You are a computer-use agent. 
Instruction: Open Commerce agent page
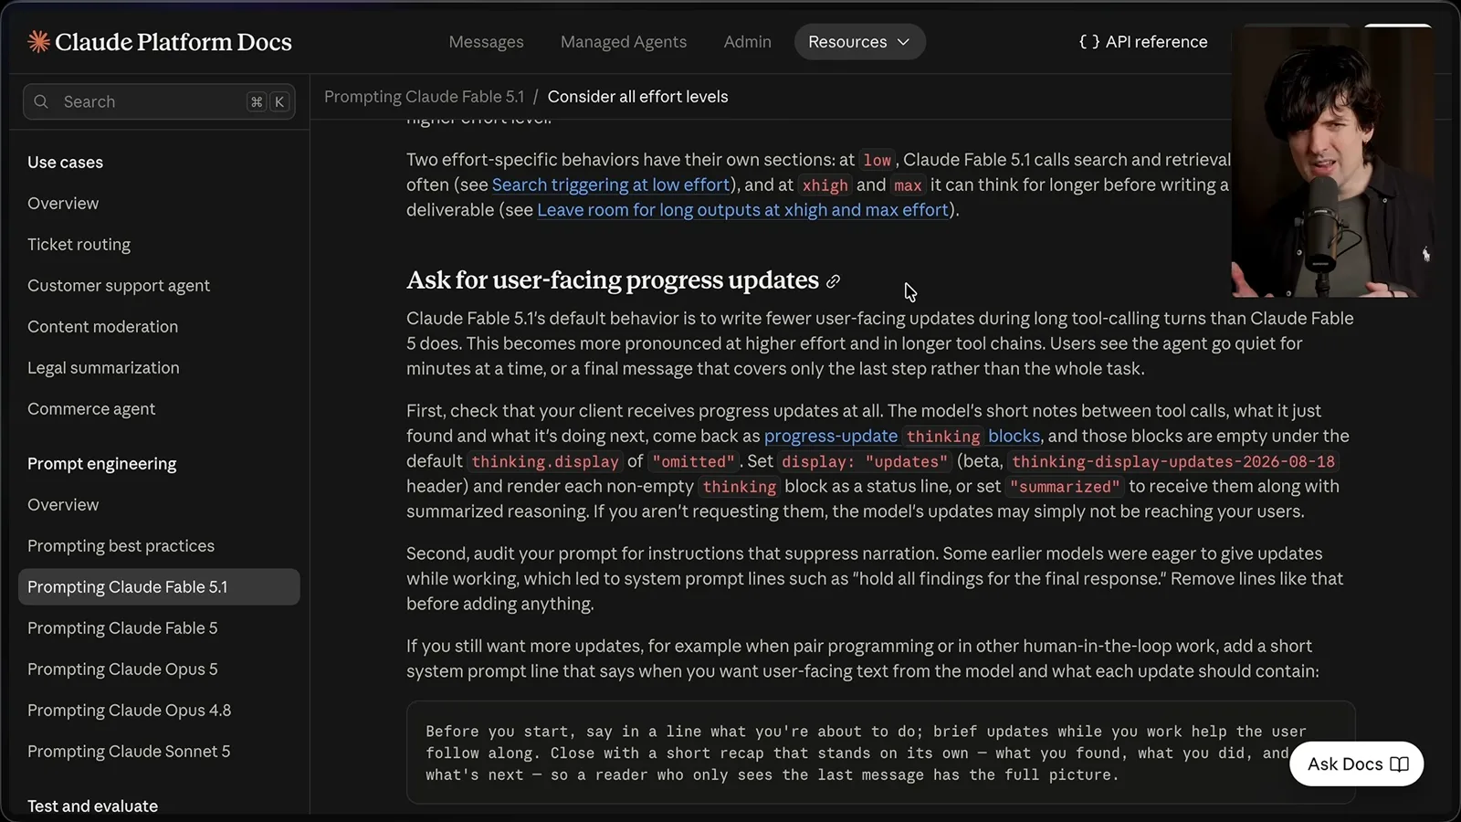(x=91, y=409)
